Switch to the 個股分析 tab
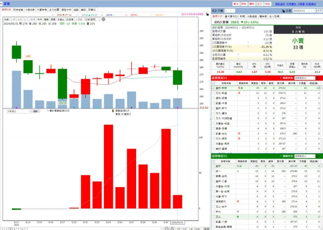Screen dimensions: 323x230 click(66, 10)
